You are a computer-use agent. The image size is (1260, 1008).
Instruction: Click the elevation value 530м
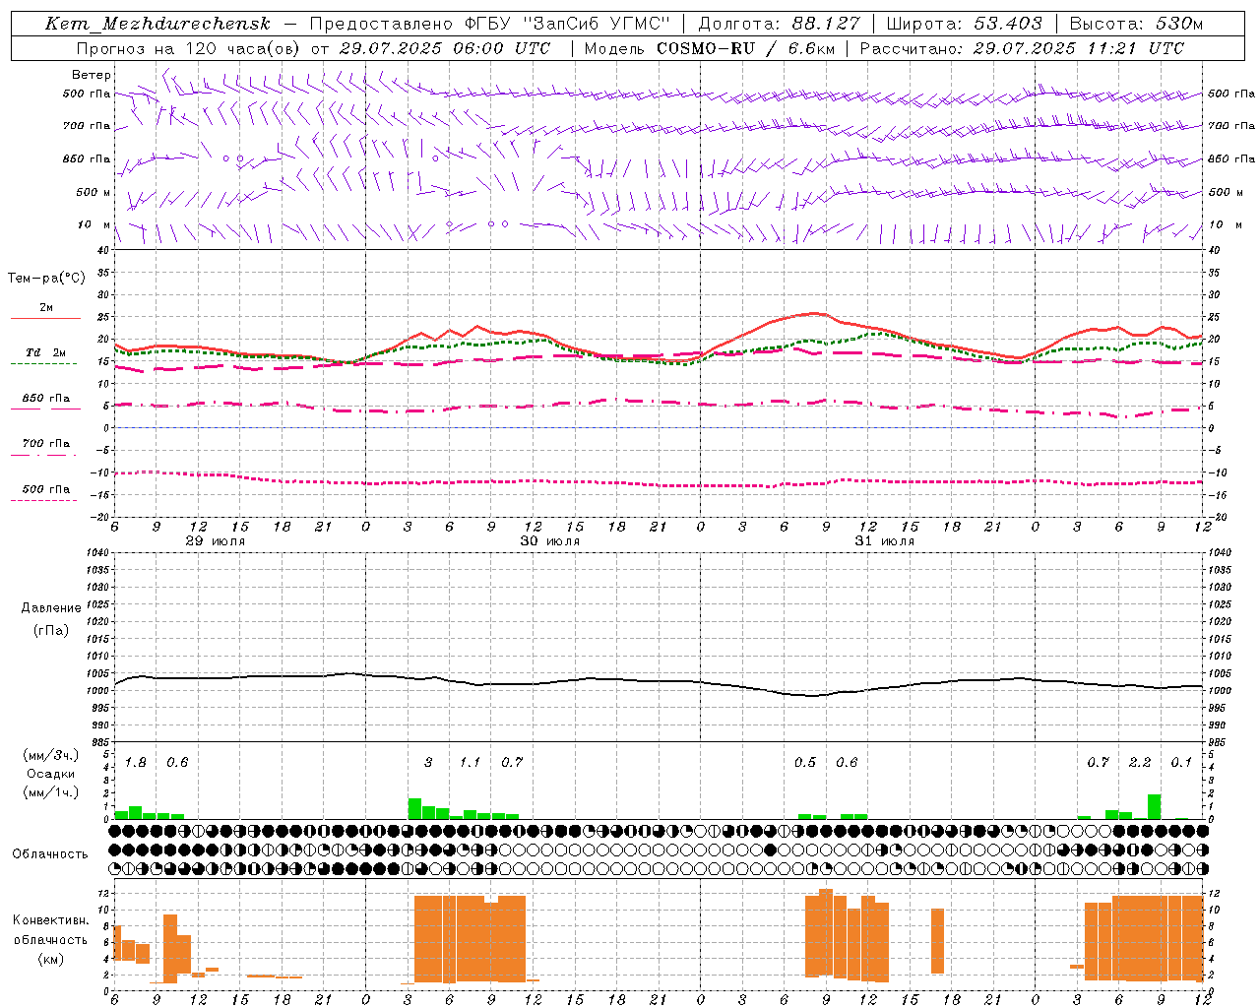pos(1179,24)
